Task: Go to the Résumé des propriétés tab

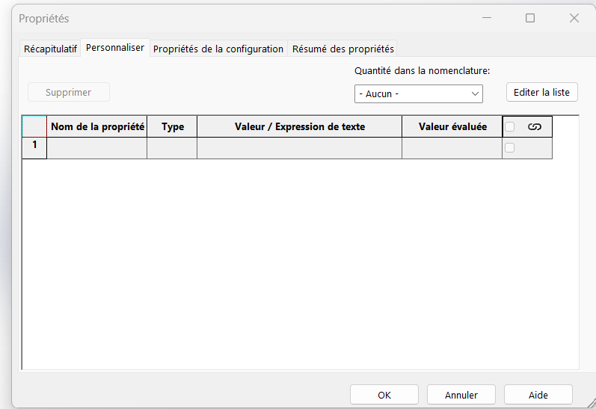Action: tap(342, 49)
